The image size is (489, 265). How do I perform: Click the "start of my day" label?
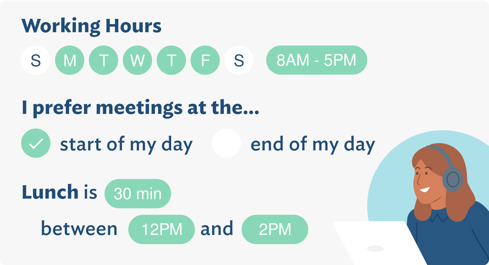tap(126, 144)
